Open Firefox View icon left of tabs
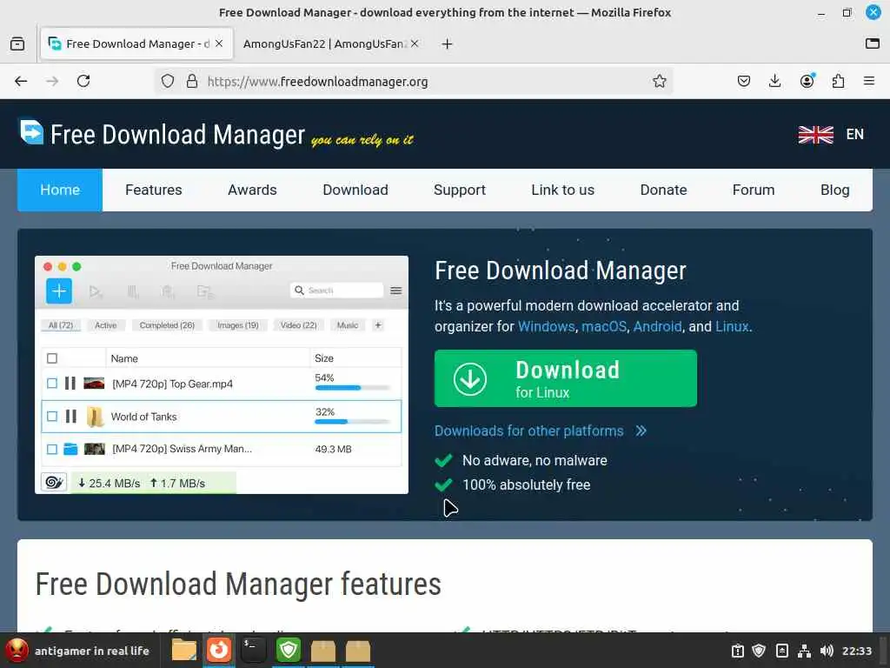Viewport: 890px width, 668px height. [x=17, y=43]
